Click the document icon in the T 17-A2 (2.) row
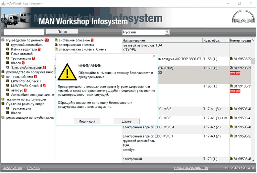This screenshot has width=257, height=173. tap(231, 127)
